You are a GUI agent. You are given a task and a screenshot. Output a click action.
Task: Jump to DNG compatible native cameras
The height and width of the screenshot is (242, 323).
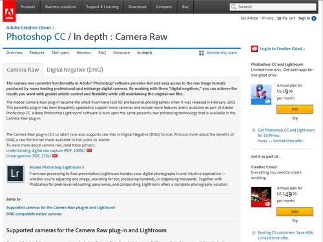34,214
